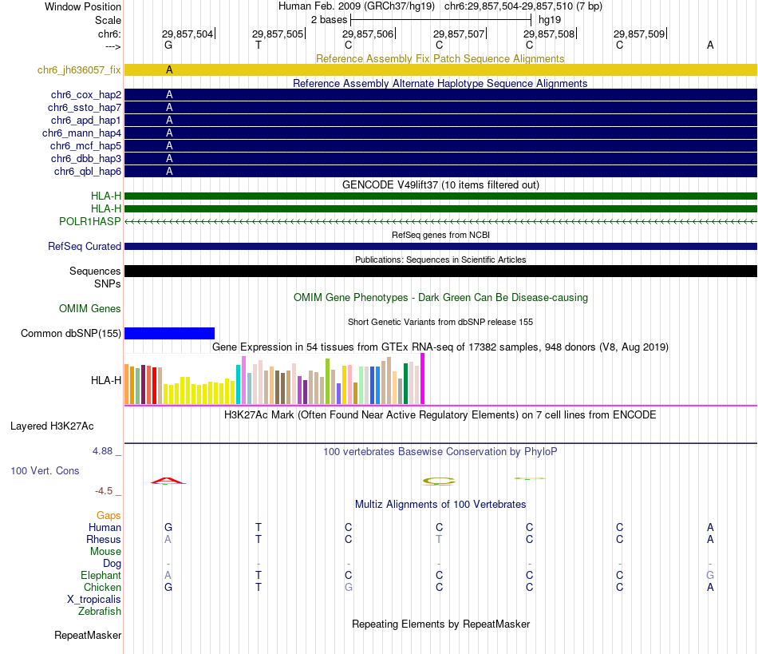Click the Zebrafish species label
The width and height of the screenshot is (758, 654).
(100, 612)
